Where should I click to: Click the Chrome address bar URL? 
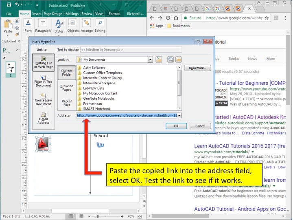(x=234, y=18)
